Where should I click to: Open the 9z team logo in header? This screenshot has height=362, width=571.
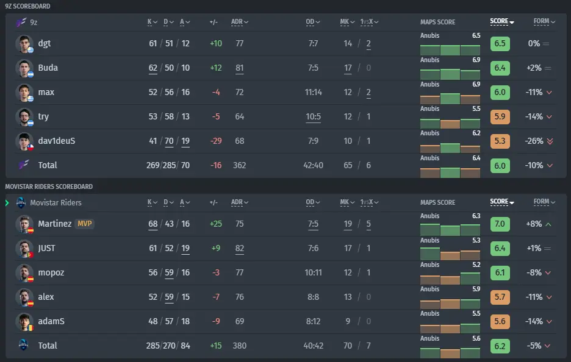click(x=21, y=22)
